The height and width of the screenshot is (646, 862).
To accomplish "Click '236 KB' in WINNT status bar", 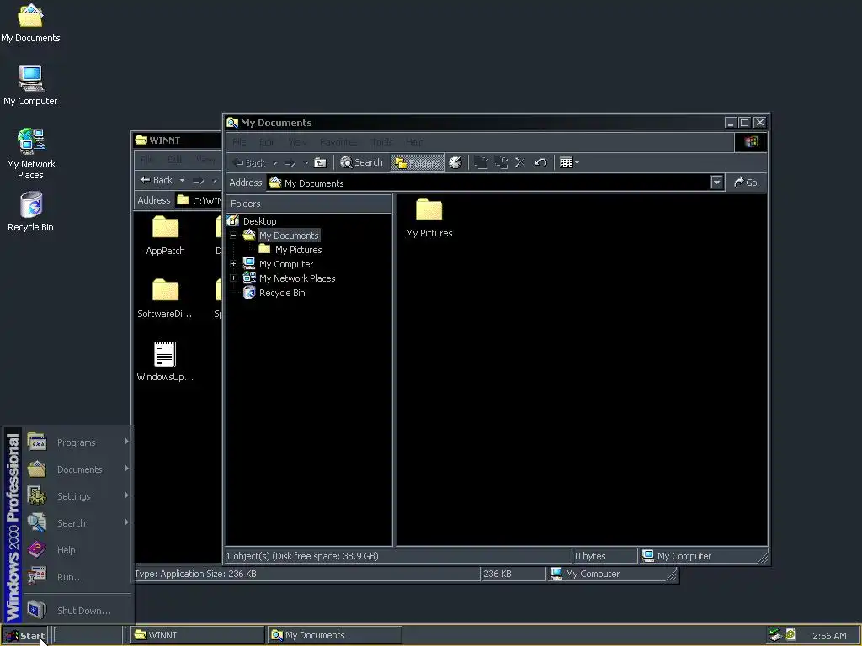I will (x=497, y=574).
